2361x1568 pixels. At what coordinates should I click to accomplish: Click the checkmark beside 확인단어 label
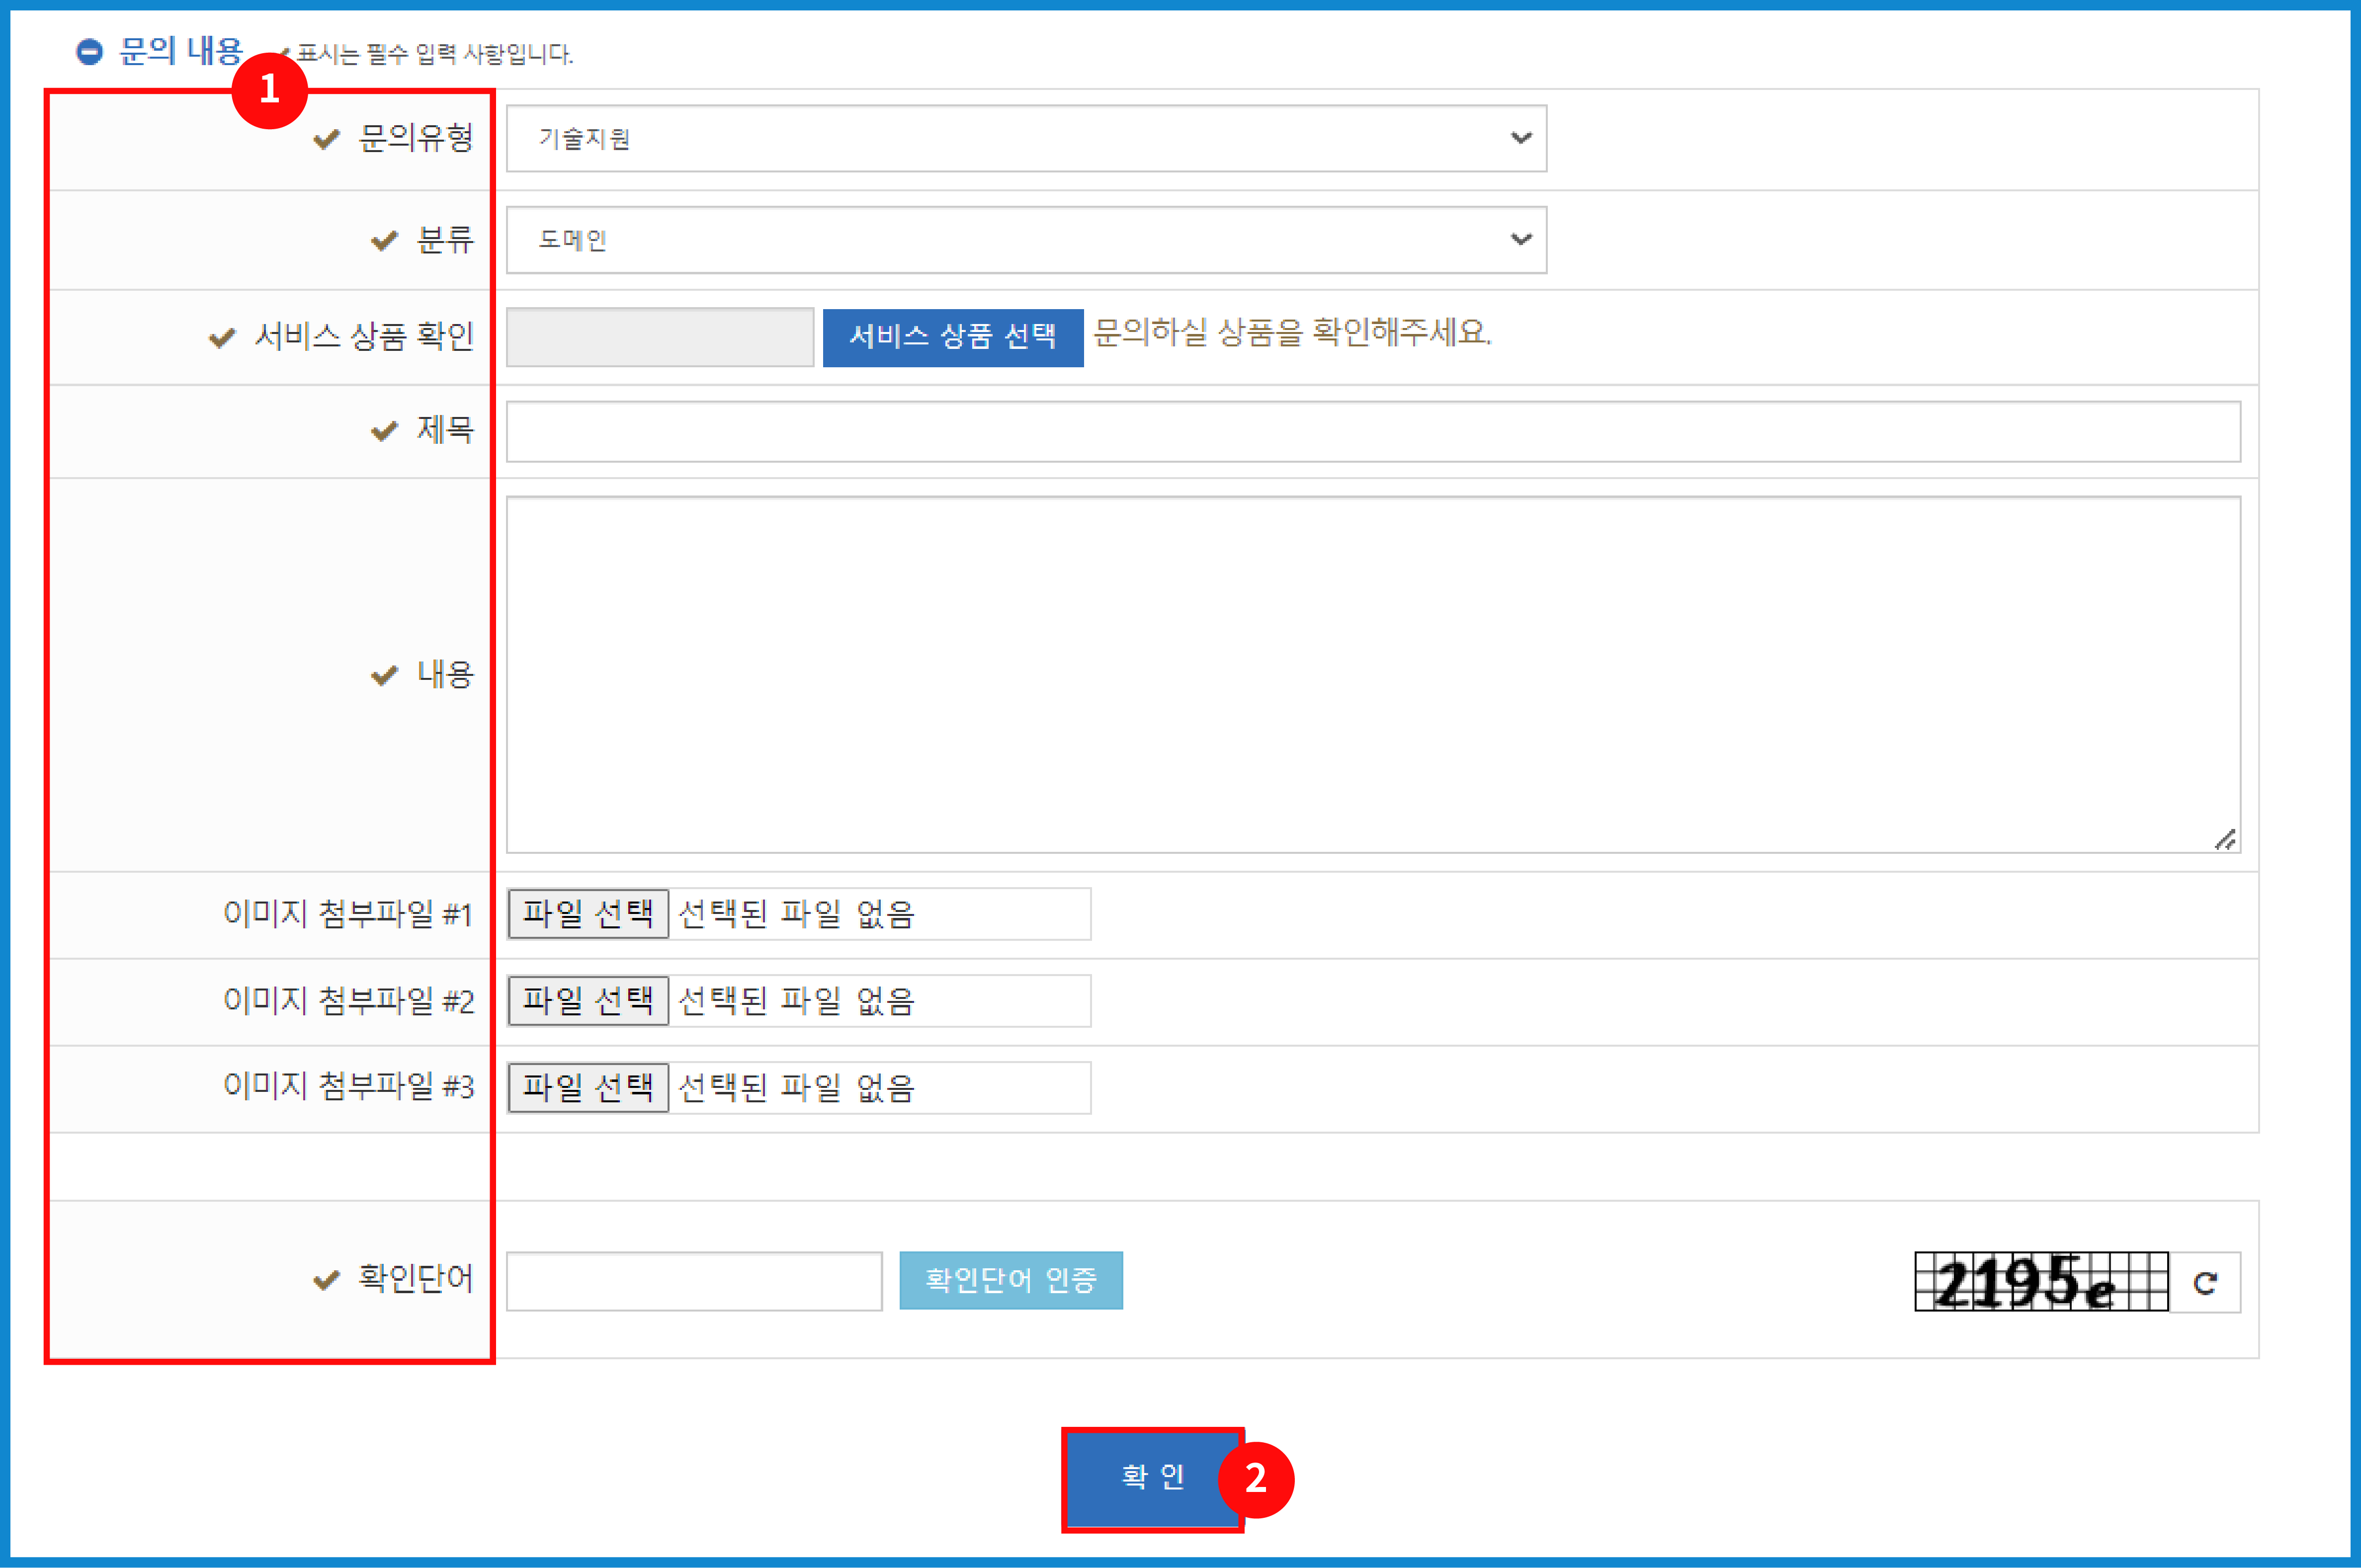(327, 1280)
